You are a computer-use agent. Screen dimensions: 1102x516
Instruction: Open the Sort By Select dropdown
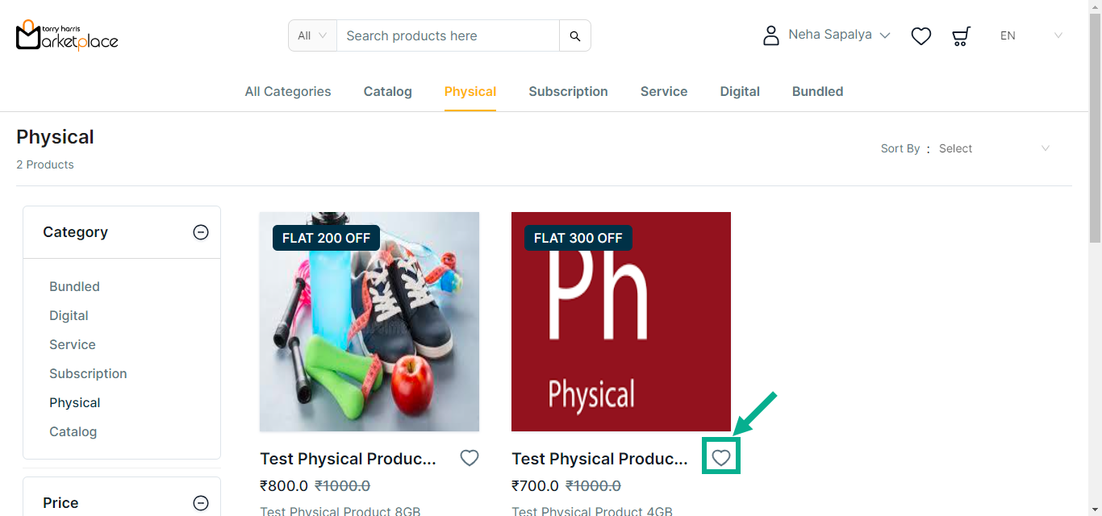point(994,148)
